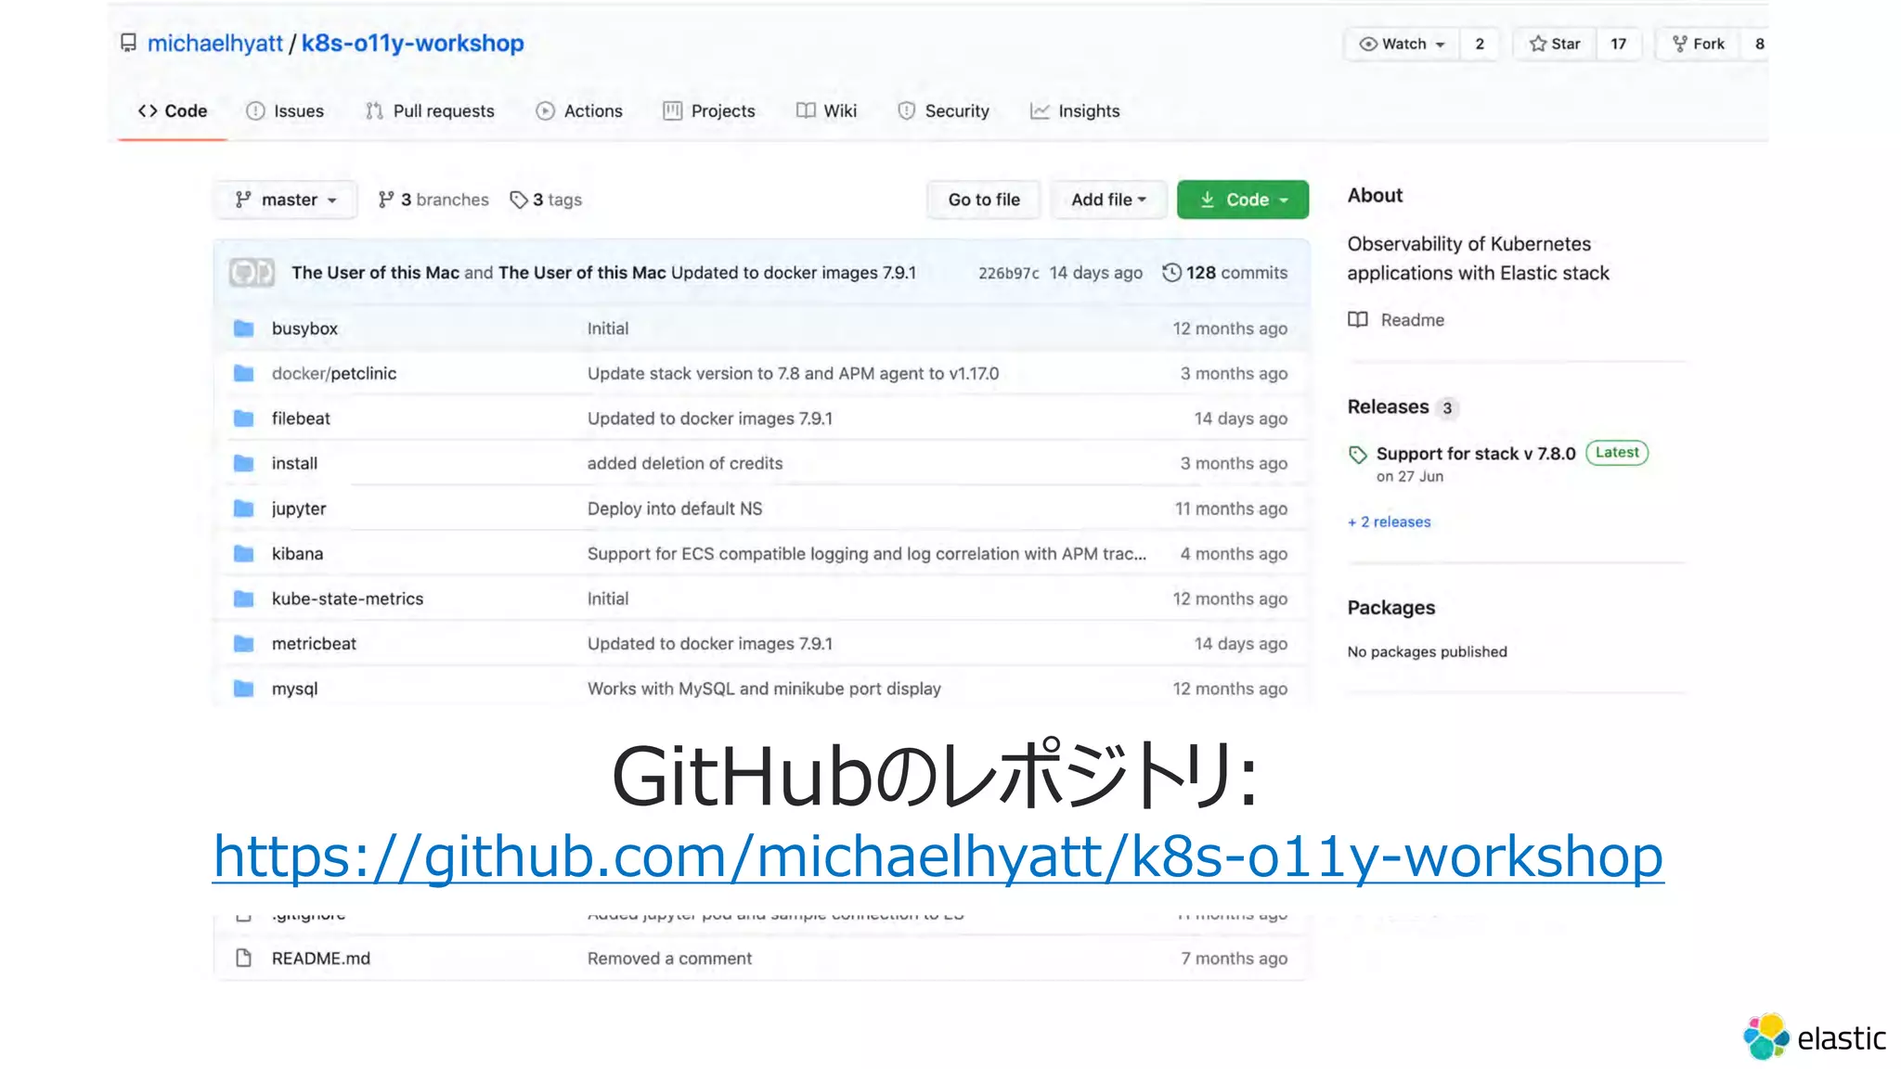Click the metricbeat folder icon
1901x1069 pixels.
pos(243,643)
